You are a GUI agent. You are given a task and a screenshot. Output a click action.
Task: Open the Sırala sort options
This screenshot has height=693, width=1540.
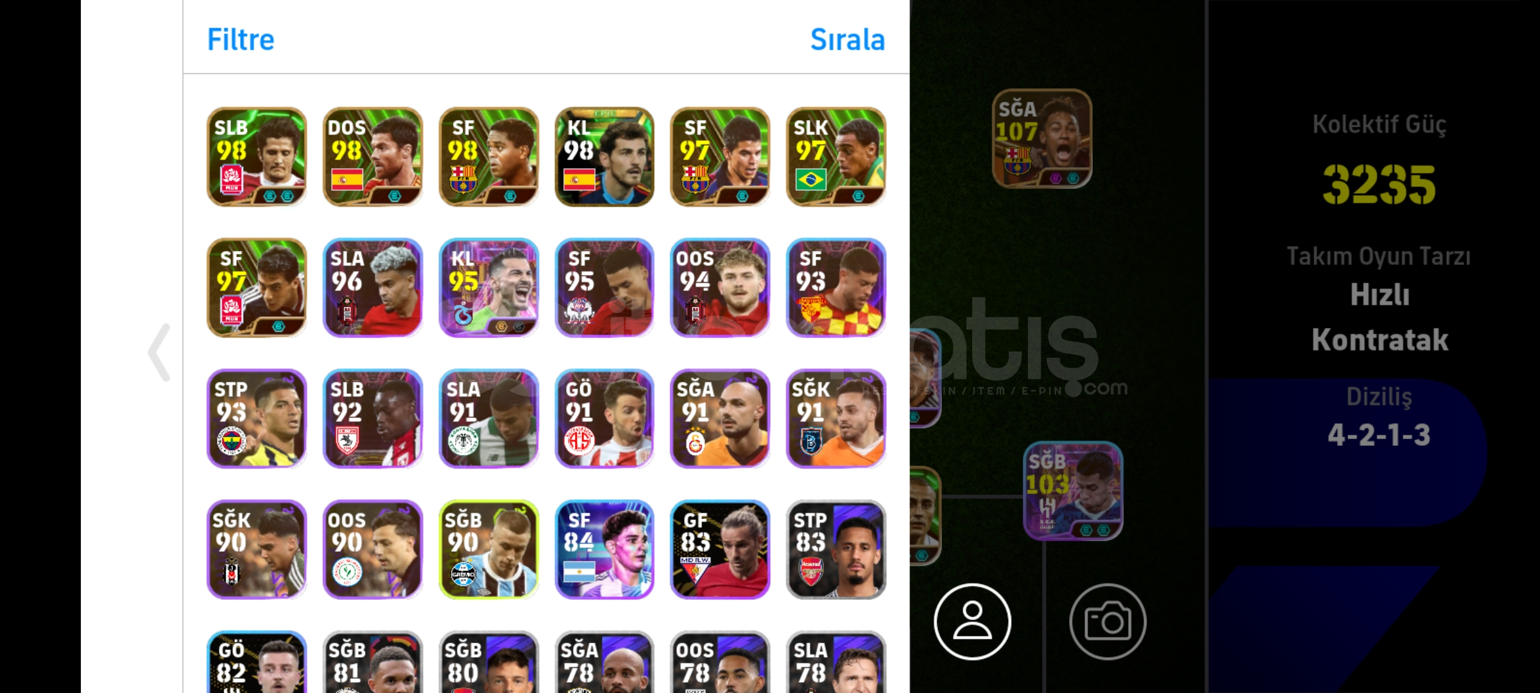coord(848,40)
